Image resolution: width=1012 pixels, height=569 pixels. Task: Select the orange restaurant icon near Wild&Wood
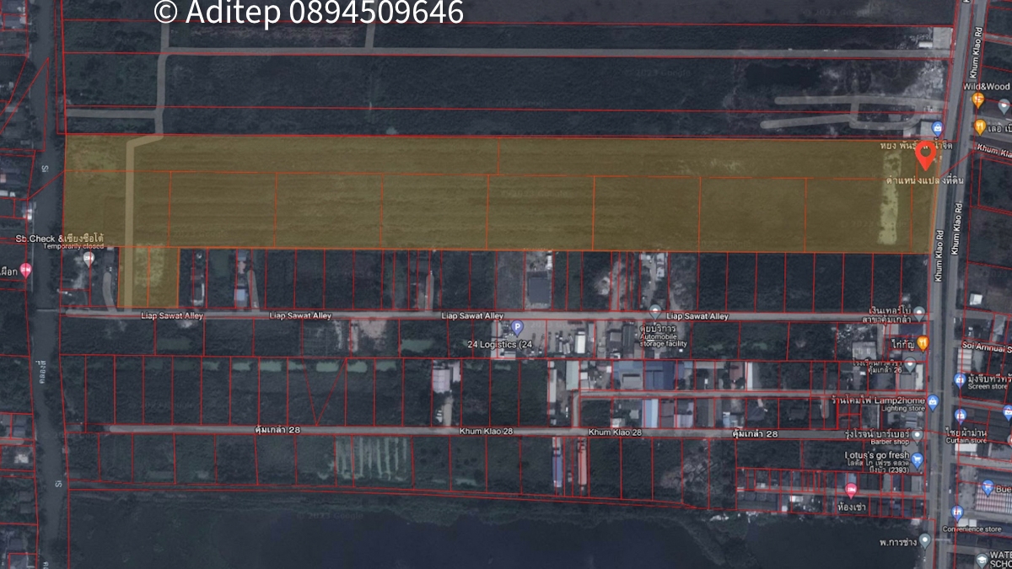tap(977, 99)
